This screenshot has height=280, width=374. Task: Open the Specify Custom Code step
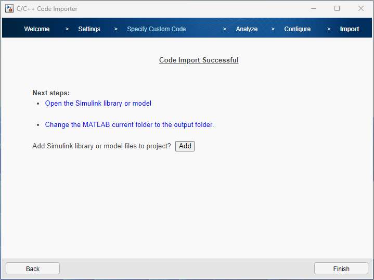click(156, 29)
